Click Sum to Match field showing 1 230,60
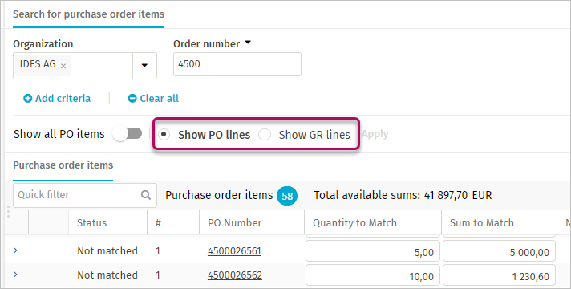Screen dimensions: 571x289 click(x=499, y=276)
